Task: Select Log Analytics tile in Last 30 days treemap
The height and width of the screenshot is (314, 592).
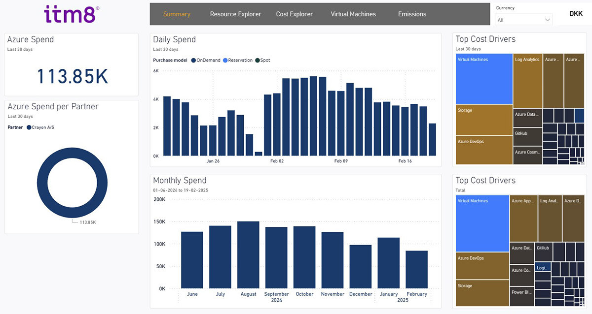Action: click(x=527, y=81)
